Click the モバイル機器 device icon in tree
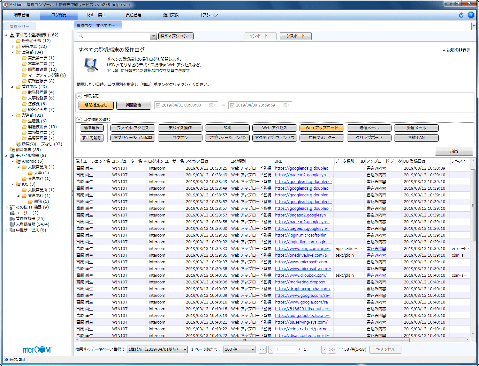 point(12,156)
